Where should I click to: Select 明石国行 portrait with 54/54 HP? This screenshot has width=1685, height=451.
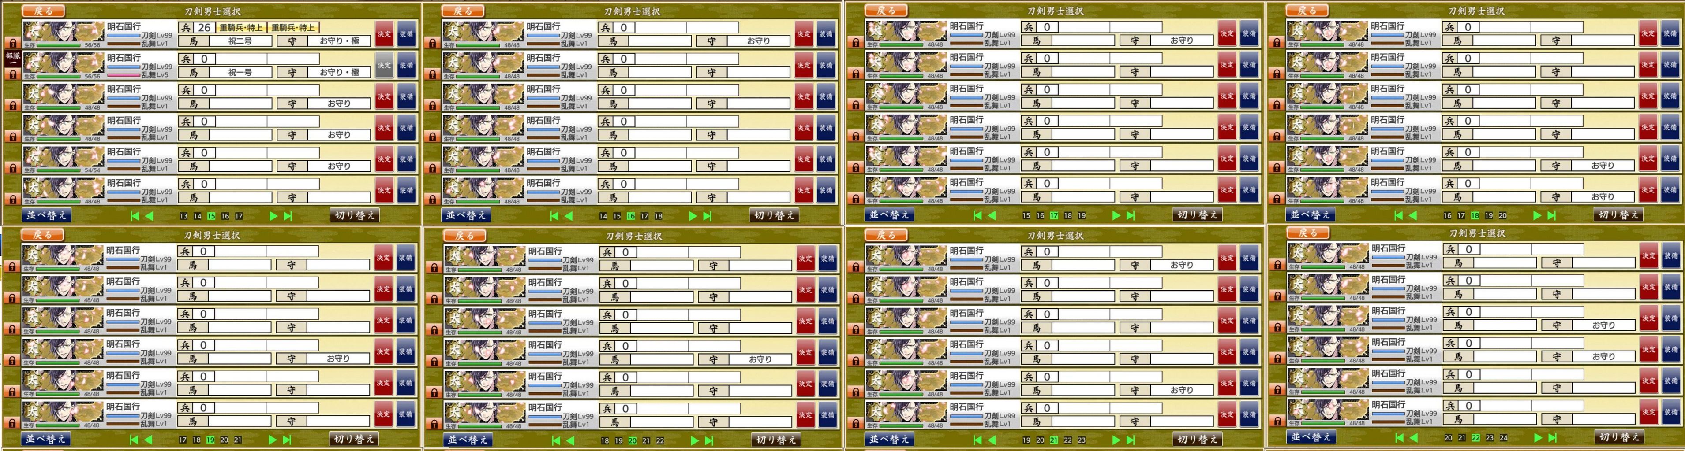64,159
